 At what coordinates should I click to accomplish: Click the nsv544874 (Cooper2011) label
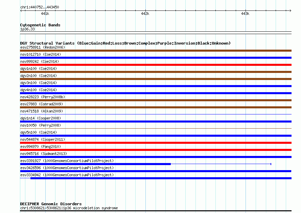point(43,139)
